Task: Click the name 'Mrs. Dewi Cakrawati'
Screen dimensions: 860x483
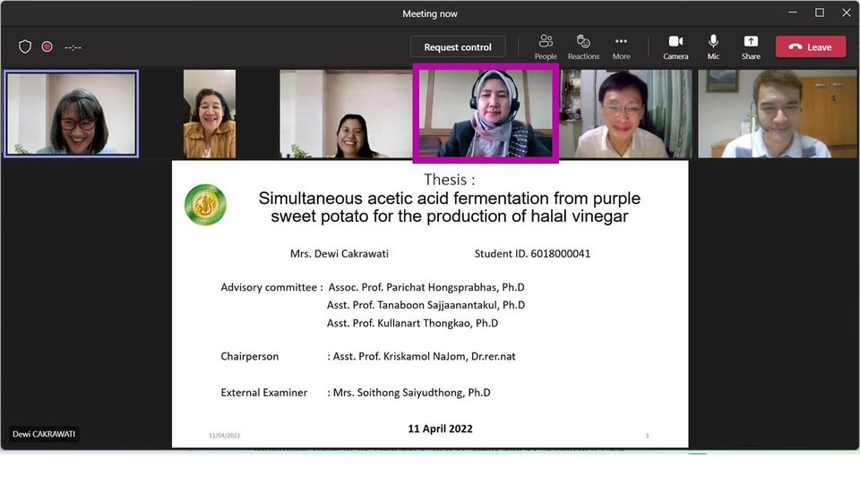Action: tap(339, 253)
